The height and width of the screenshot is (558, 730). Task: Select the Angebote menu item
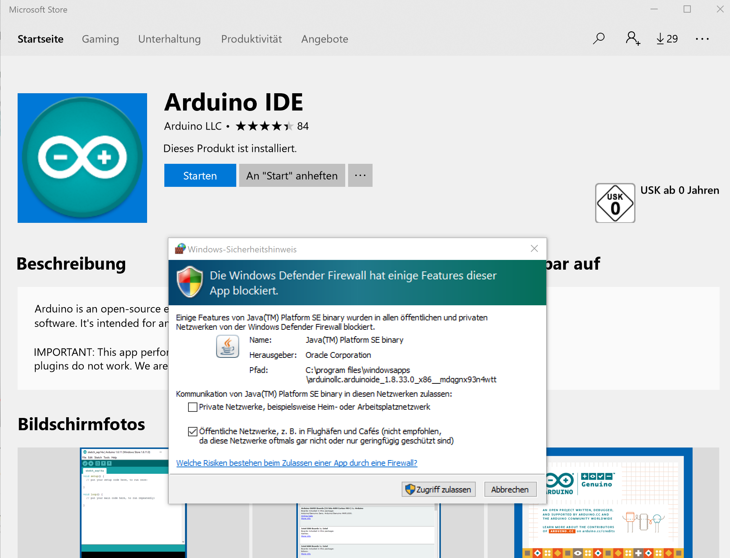point(324,39)
